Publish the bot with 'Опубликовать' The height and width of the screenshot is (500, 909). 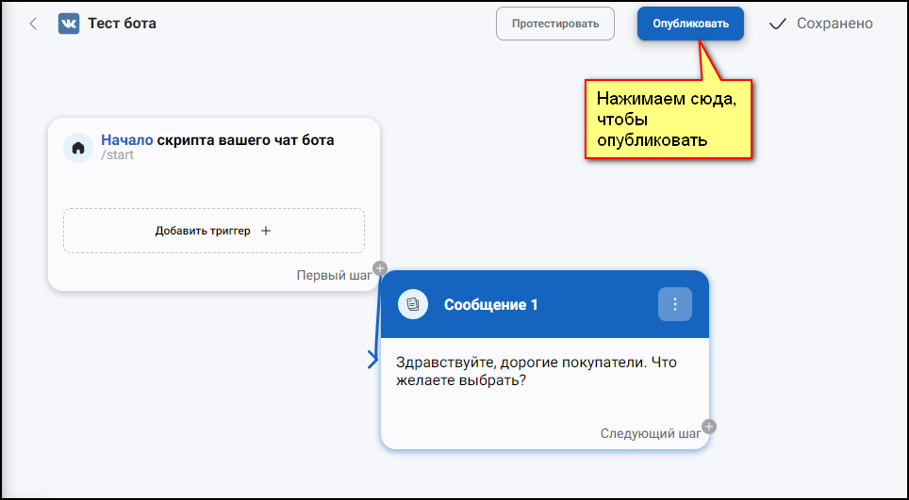(690, 24)
